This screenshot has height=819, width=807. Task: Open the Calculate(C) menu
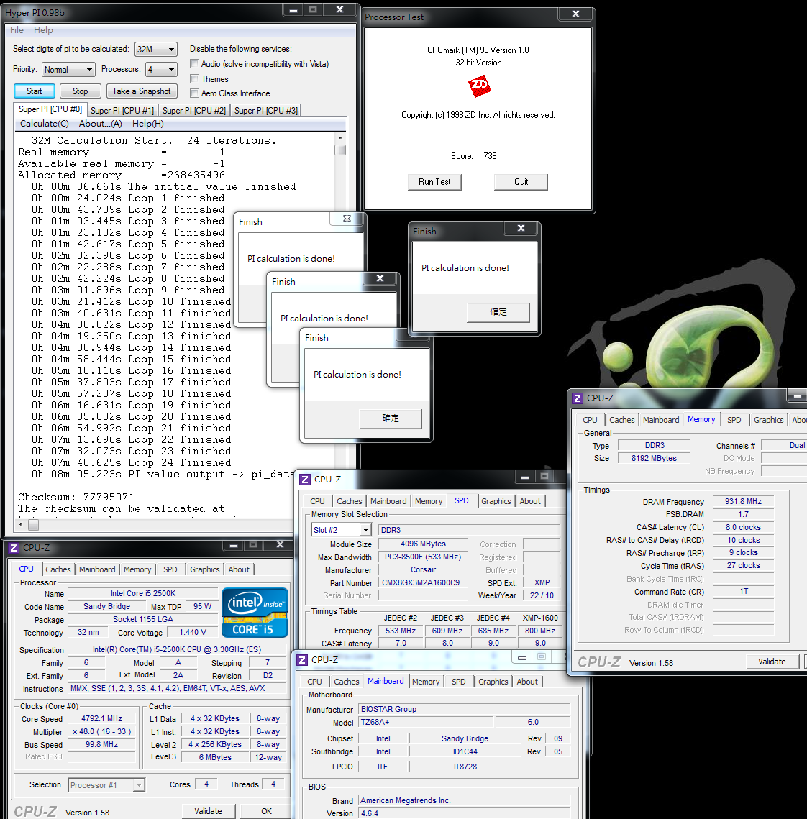coord(45,124)
